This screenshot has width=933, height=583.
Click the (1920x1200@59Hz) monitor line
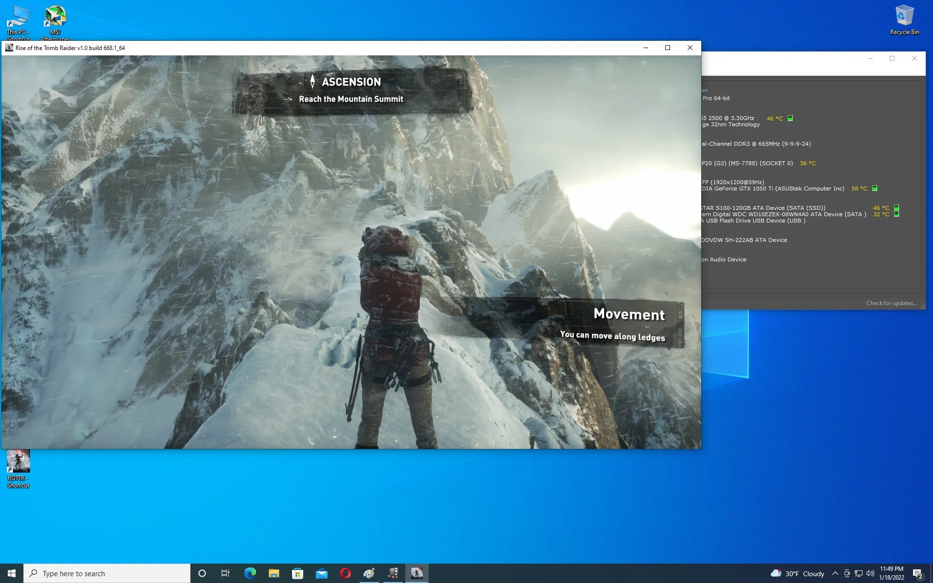tap(733, 182)
